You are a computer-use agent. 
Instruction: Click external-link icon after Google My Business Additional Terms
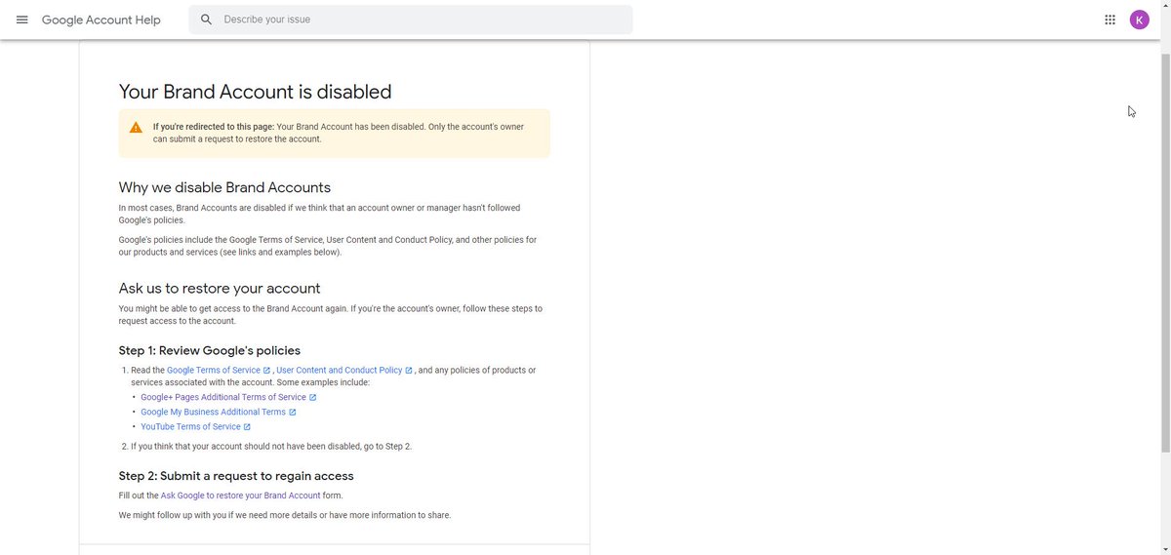[x=292, y=413]
